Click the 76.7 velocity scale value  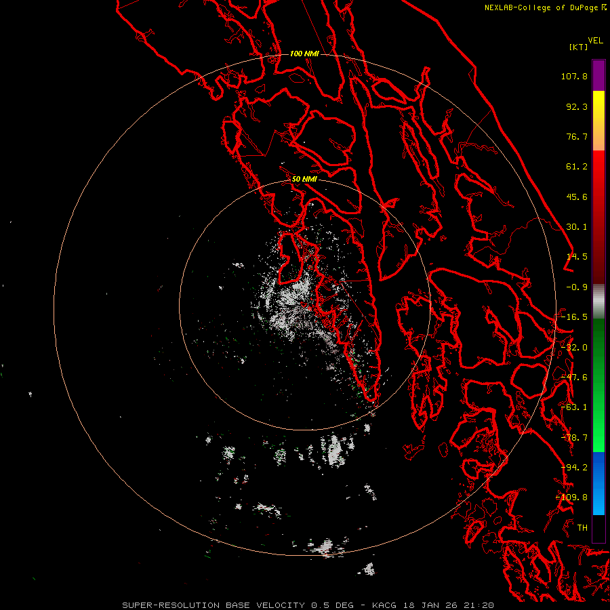(x=577, y=136)
